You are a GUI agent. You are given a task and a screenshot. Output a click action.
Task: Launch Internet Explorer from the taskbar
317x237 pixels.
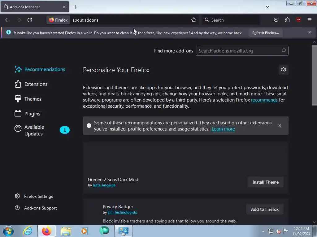pos(28,231)
